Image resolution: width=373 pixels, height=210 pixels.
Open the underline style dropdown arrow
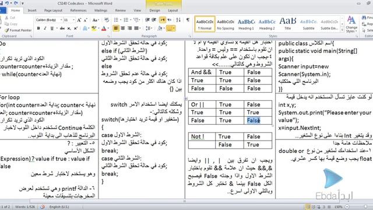pos(57,29)
